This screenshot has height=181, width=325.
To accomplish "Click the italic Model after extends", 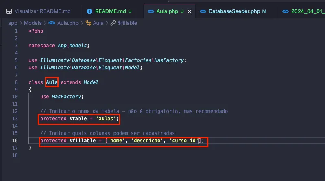I will (91, 82).
